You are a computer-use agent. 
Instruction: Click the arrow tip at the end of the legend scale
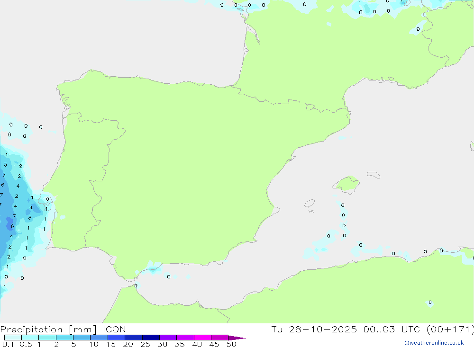[237, 338]
